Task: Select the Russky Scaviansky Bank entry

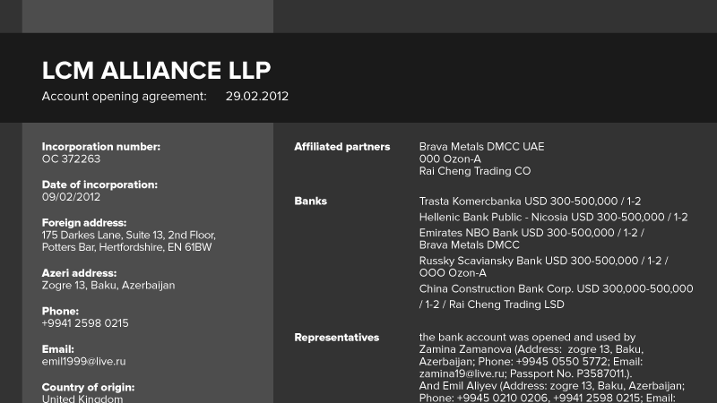Action: 543,261
